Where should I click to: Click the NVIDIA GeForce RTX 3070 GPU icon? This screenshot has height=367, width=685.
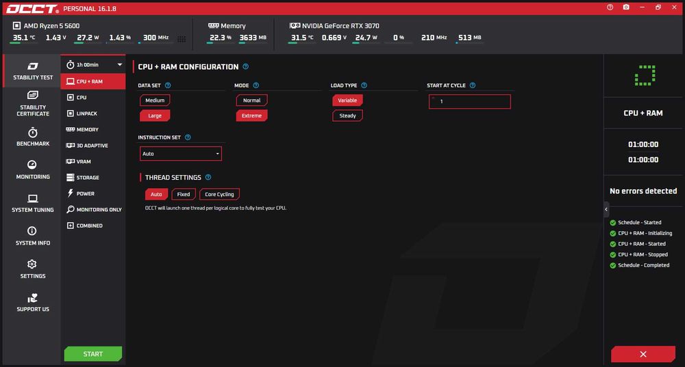pyautogui.click(x=295, y=26)
